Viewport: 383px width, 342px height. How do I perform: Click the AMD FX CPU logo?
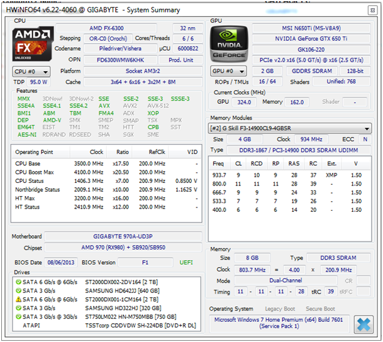[33, 44]
